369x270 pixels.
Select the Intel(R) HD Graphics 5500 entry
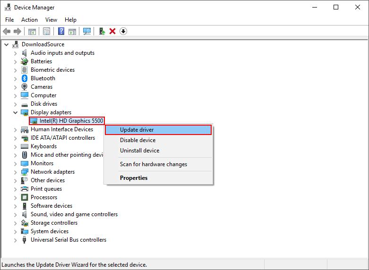pyautogui.click(x=71, y=121)
